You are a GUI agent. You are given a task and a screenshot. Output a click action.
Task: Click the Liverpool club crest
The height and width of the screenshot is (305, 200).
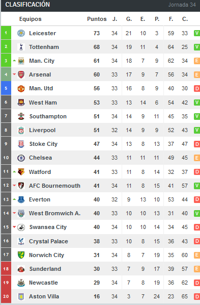pos(21,130)
